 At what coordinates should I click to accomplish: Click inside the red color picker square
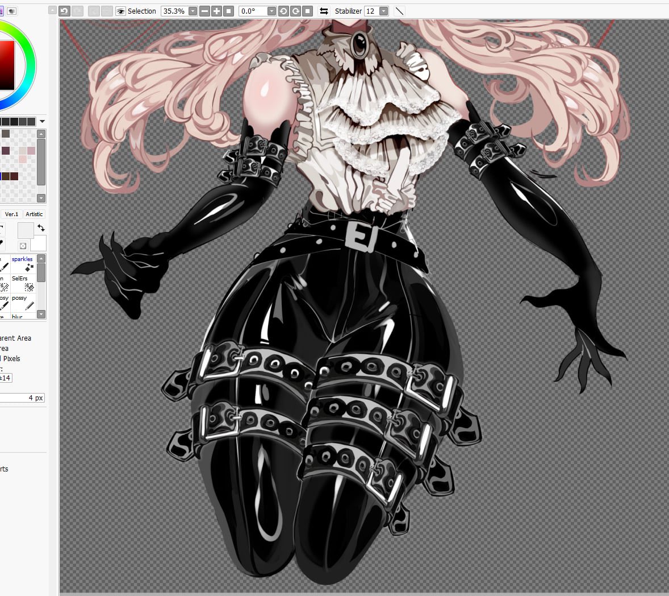coord(7,65)
